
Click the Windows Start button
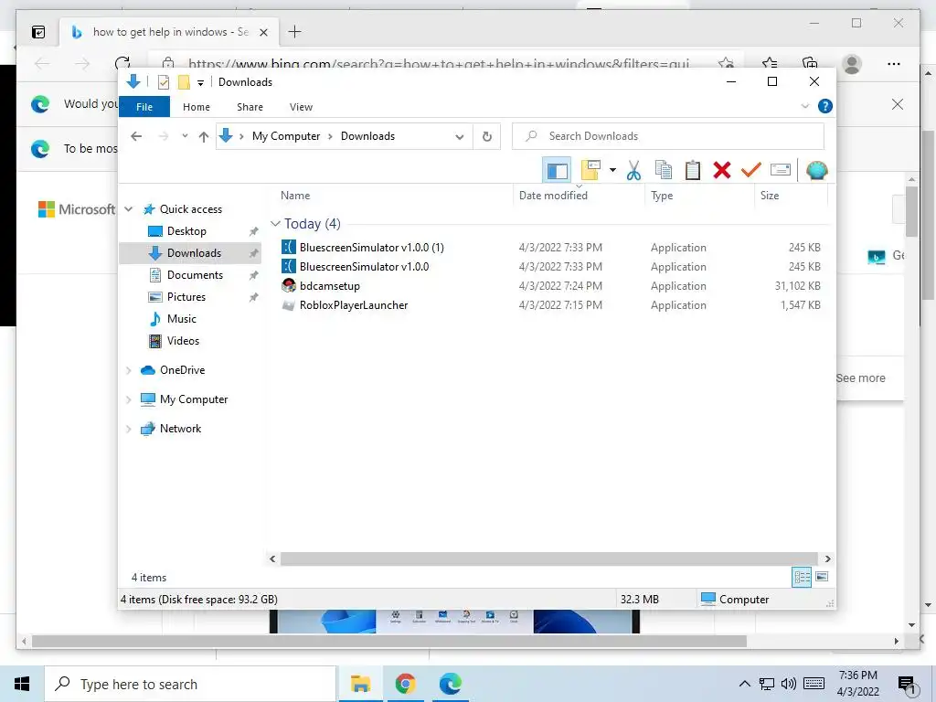pyautogui.click(x=22, y=684)
